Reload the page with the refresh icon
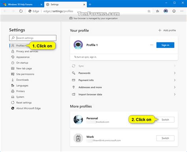 [21, 11]
